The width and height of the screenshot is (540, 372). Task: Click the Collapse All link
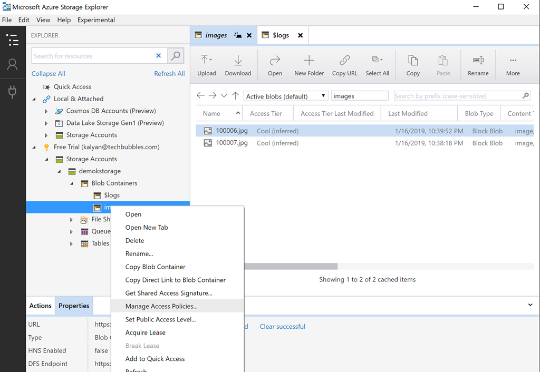48,74
